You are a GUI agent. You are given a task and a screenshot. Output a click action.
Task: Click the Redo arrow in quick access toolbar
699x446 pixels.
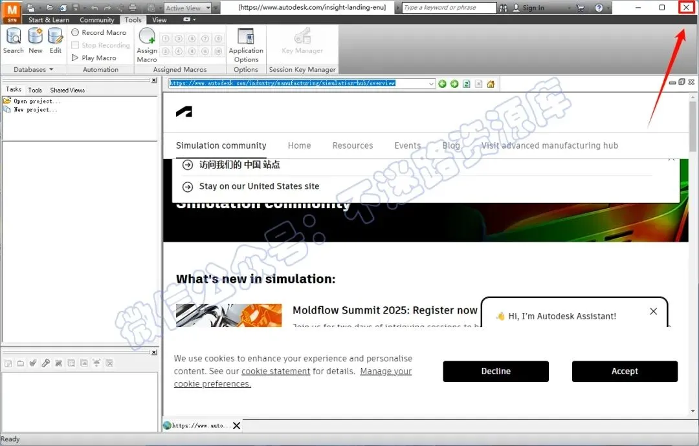pos(107,8)
